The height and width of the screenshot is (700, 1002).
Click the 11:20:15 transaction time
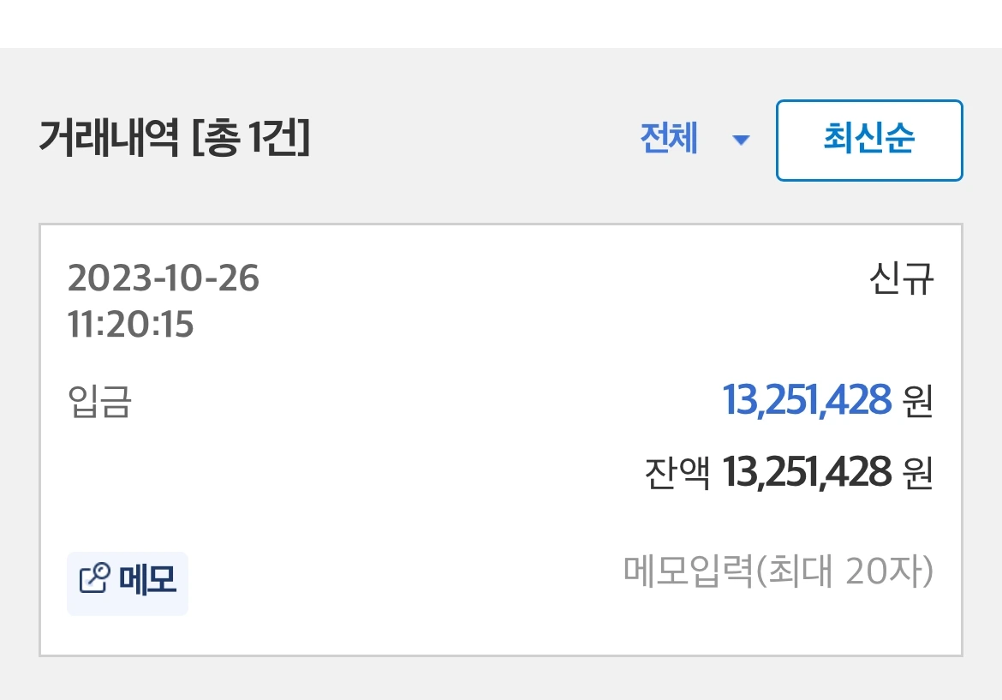pos(130,325)
